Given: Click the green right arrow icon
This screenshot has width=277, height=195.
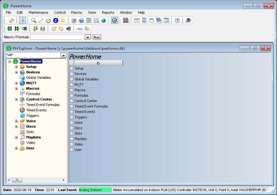Looking at the screenshot, I should [x=17, y=29].
